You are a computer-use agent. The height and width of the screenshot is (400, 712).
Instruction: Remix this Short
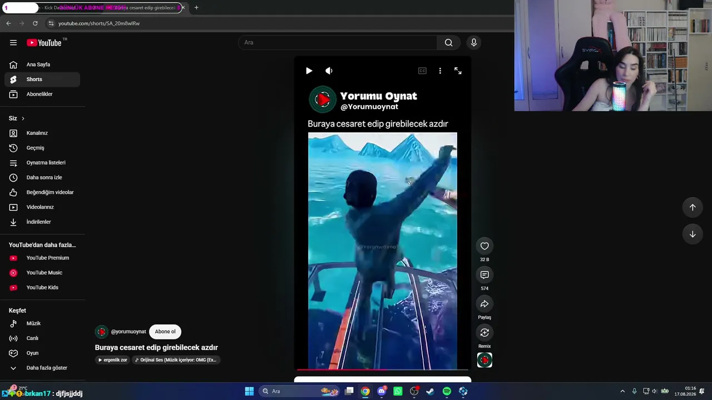click(484, 333)
